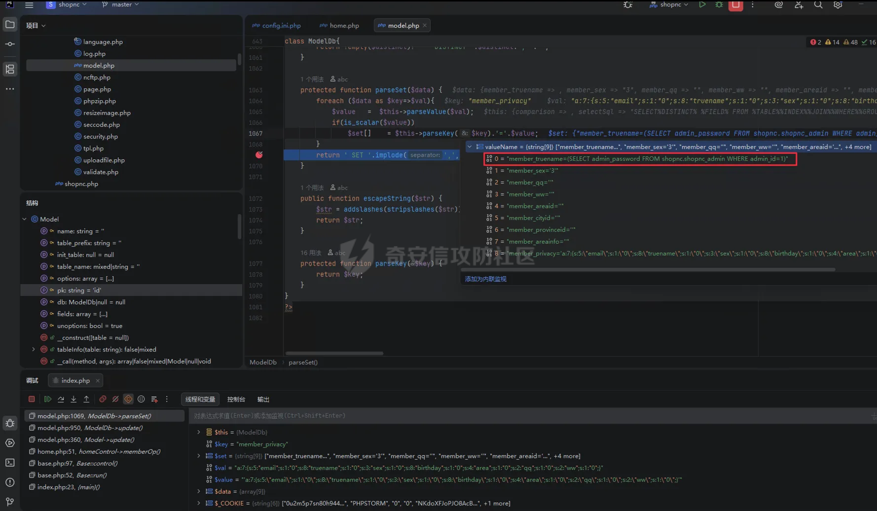Open the Terminal tool window icon
Viewport: 877px width, 511px height.
point(10,463)
